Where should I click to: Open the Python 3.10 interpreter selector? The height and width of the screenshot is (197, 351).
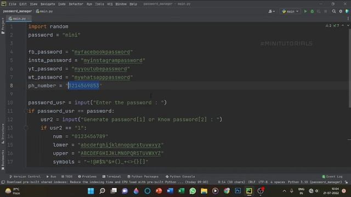[x=315, y=182]
